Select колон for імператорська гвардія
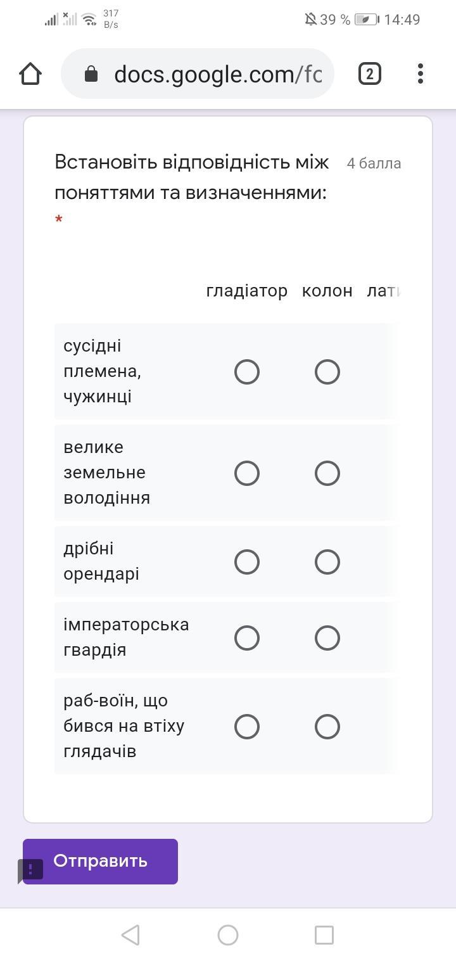 click(x=327, y=638)
